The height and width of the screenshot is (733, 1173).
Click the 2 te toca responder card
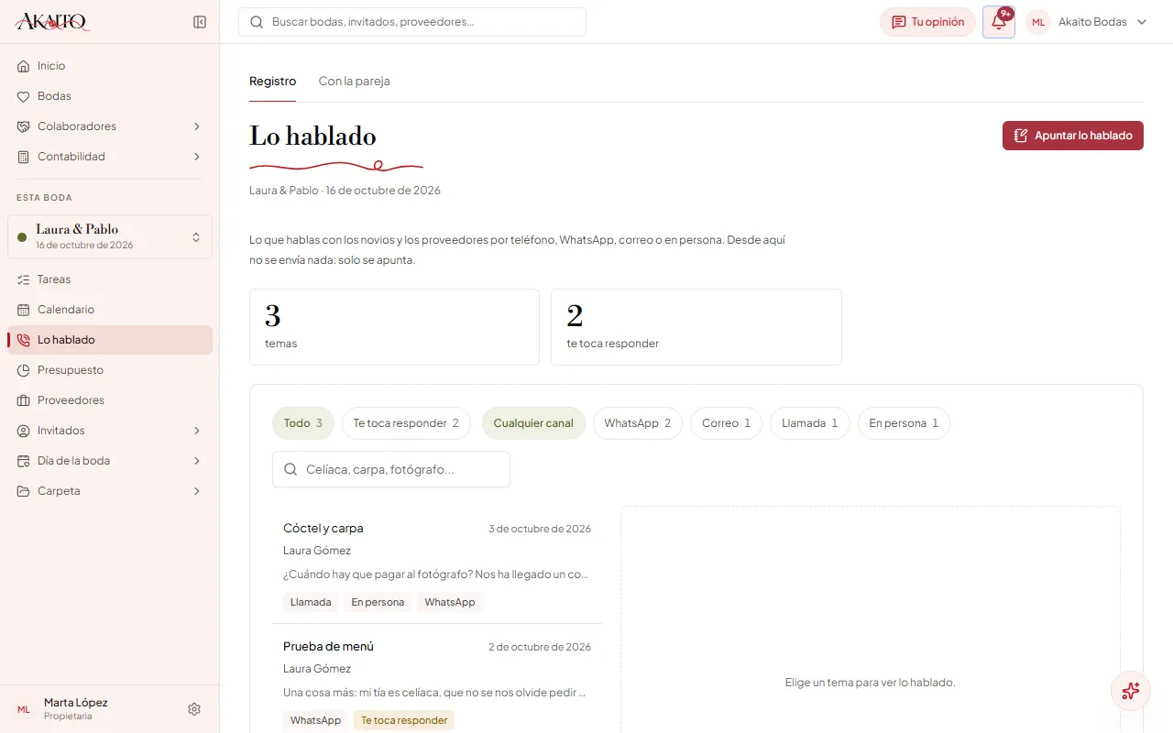coord(696,327)
